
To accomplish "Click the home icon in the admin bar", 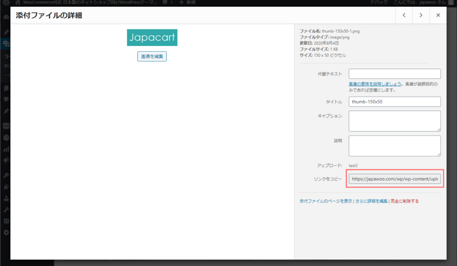I will [18, 2].
